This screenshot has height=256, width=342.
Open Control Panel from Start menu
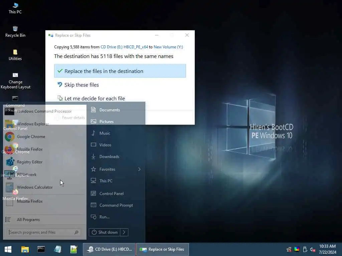(x=116, y=194)
